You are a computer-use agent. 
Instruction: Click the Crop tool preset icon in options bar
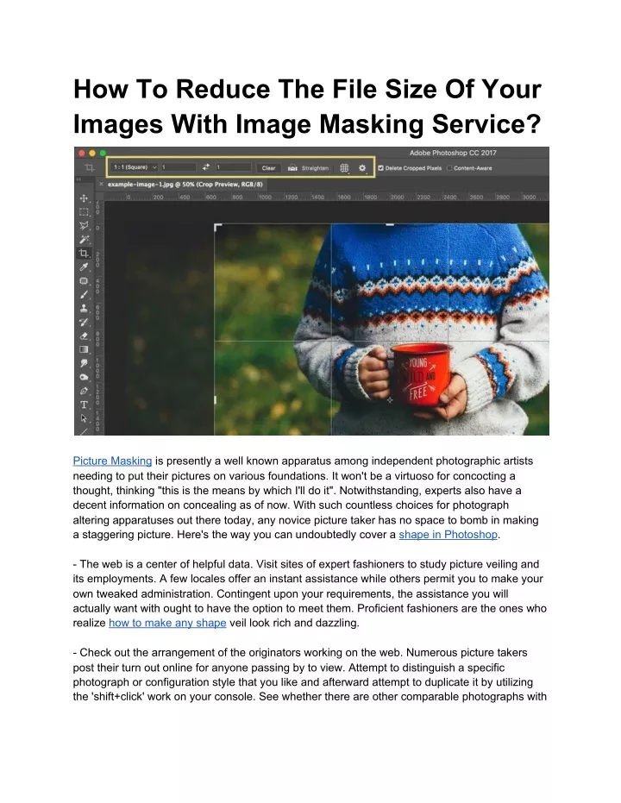pyautogui.click(x=90, y=167)
